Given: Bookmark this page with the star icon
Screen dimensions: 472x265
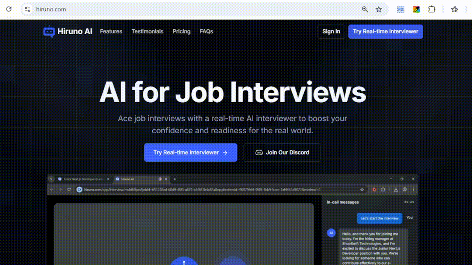Looking at the screenshot, I should [x=379, y=9].
